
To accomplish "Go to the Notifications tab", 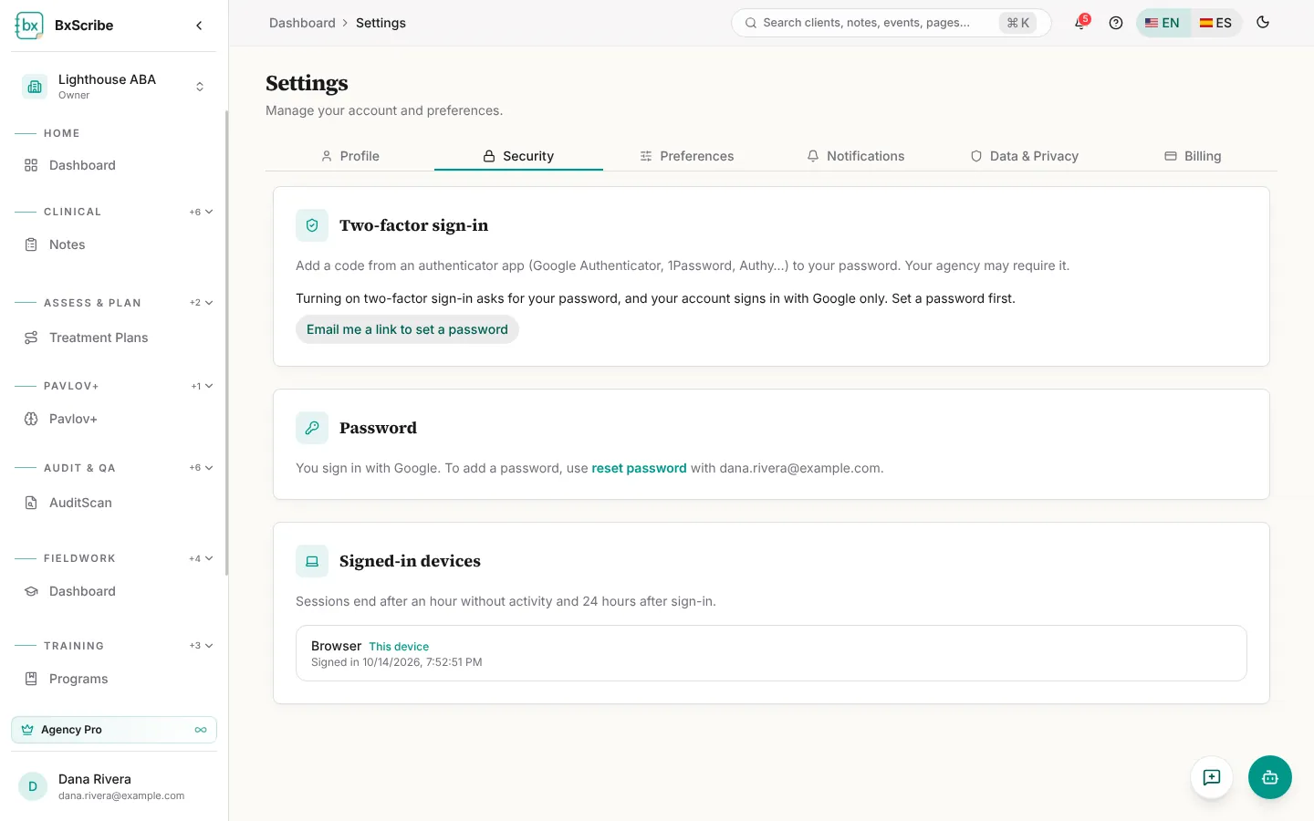I will [856, 156].
